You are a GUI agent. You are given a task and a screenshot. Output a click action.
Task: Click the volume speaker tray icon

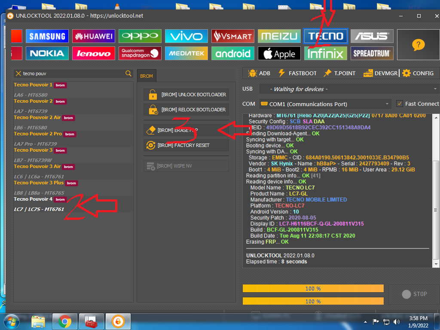pyautogui.click(x=397, y=322)
